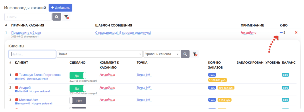Image resolution: width=304 pixels, height=112 pixels.
Task: Edit the С праздником message template link
Action: tap(123, 33)
